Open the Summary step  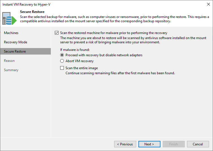pos(11,70)
